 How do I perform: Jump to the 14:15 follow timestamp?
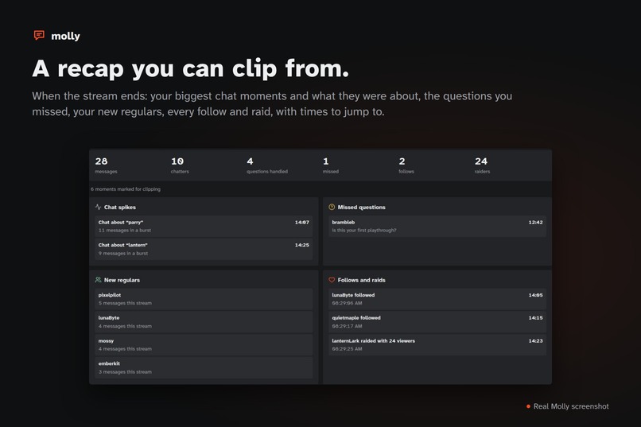[x=535, y=318]
